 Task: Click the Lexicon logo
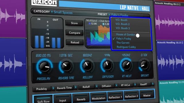[x=44, y=3]
